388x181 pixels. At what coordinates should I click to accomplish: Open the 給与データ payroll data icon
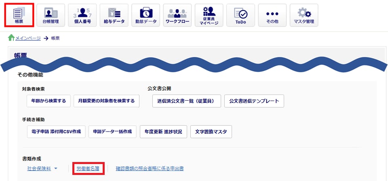pyautogui.click(x=114, y=15)
